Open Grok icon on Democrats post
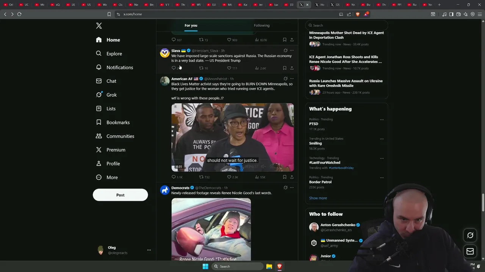 click(285, 187)
